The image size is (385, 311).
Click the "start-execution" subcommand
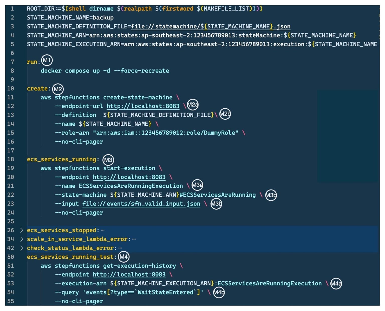[x=129, y=168]
